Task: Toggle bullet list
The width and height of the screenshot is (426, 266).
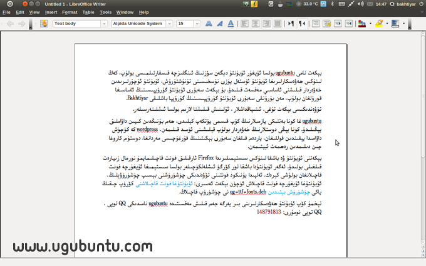Action: (x=326, y=24)
